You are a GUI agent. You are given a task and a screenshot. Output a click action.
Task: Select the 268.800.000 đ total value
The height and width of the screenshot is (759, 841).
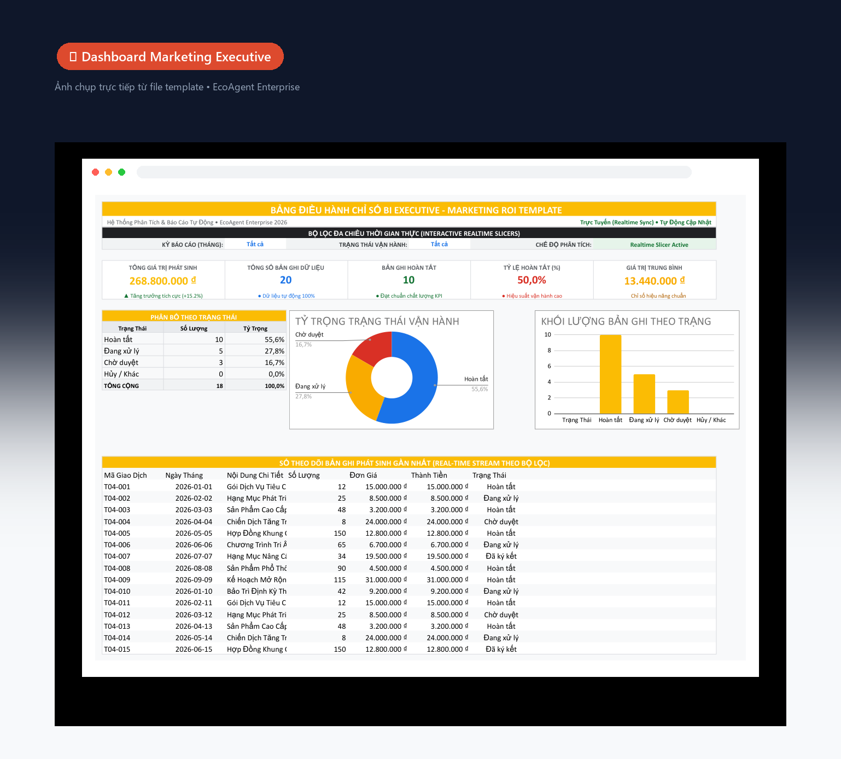(x=162, y=281)
